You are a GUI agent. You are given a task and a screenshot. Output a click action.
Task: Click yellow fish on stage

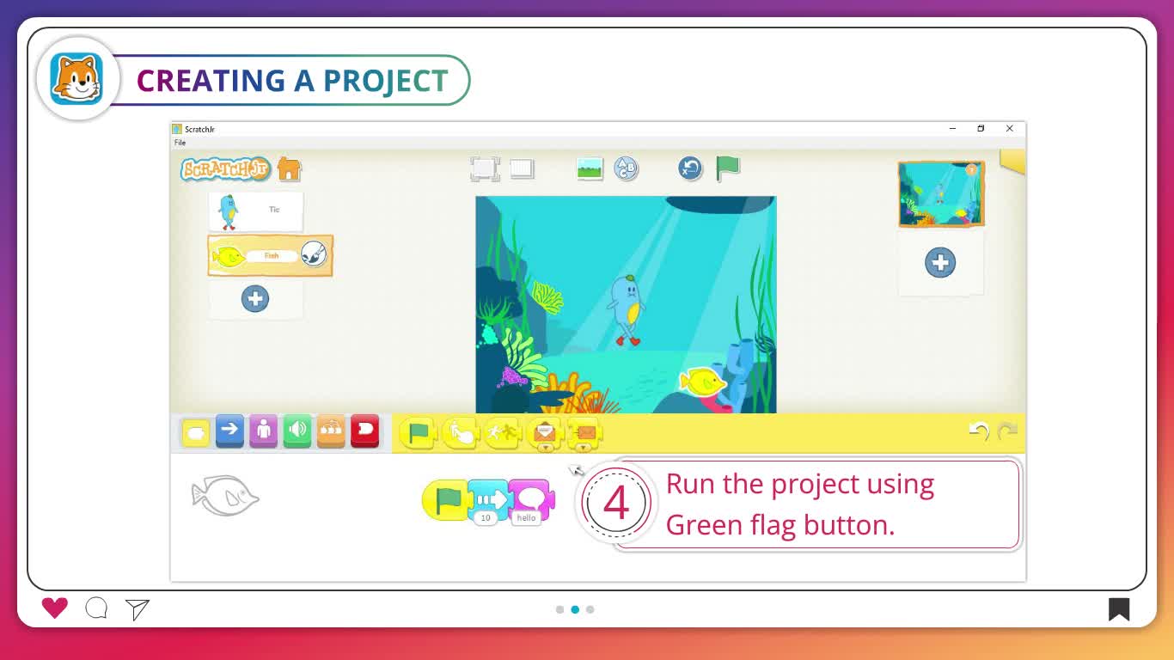pyautogui.click(x=702, y=381)
